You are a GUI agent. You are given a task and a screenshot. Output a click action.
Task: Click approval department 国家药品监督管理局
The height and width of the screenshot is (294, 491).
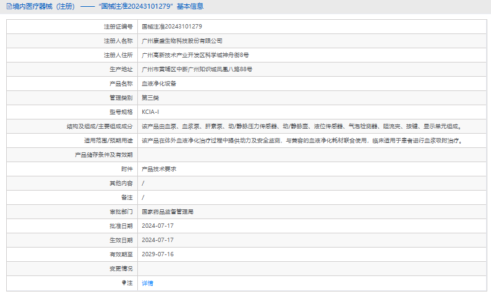[168, 212]
